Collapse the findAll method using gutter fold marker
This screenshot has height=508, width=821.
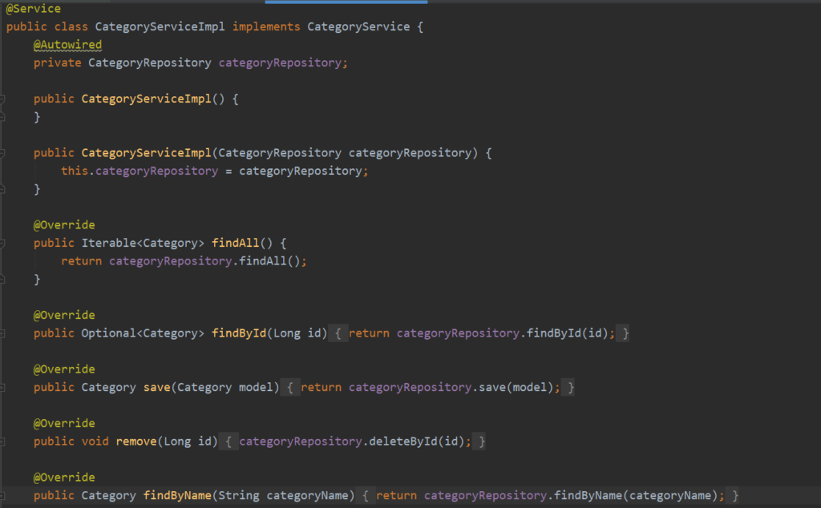click(2, 243)
